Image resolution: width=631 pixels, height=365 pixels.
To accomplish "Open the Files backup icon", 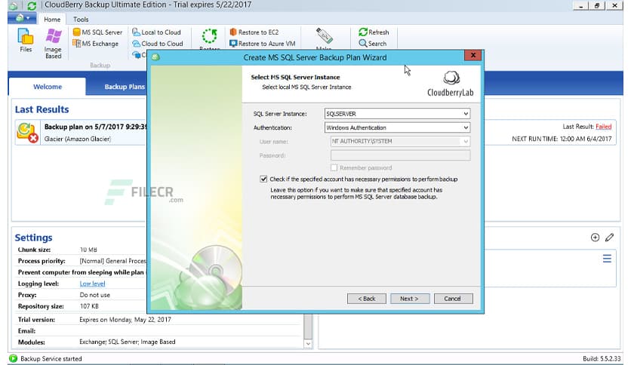I will pyautogui.click(x=26, y=41).
